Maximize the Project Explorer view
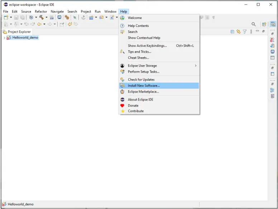This screenshot has height=209, width=278. [x=263, y=31]
